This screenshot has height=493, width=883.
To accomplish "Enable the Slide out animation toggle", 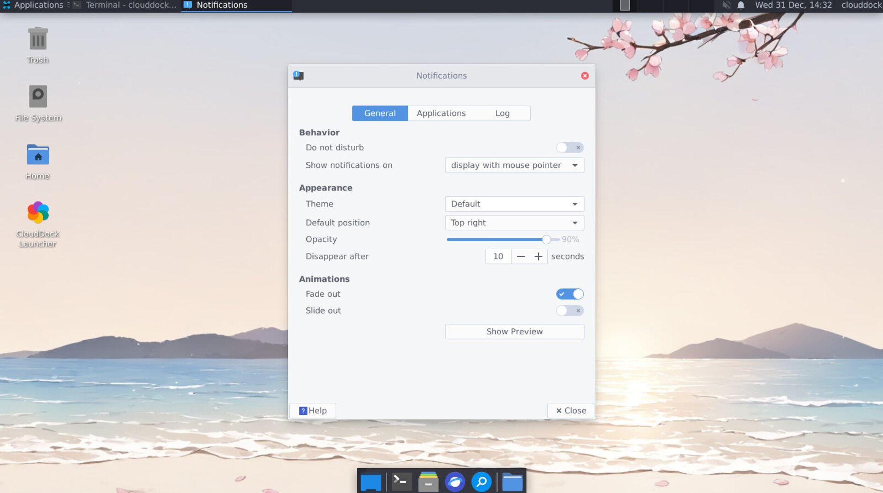I will 569,311.
